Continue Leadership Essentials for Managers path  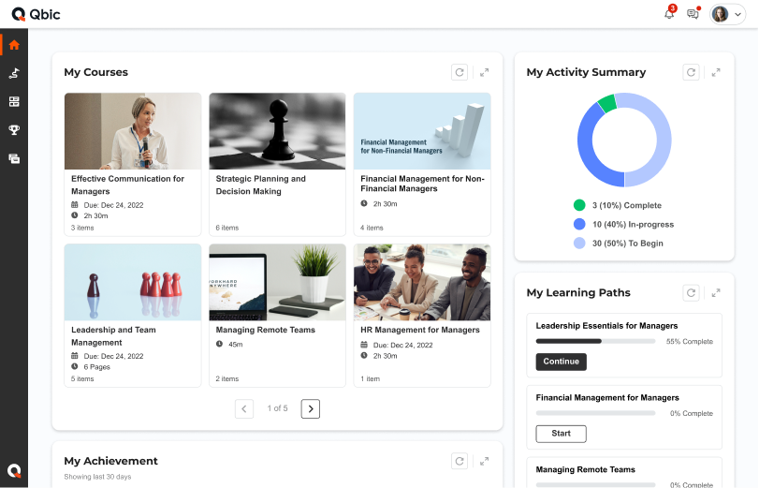click(x=561, y=362)
